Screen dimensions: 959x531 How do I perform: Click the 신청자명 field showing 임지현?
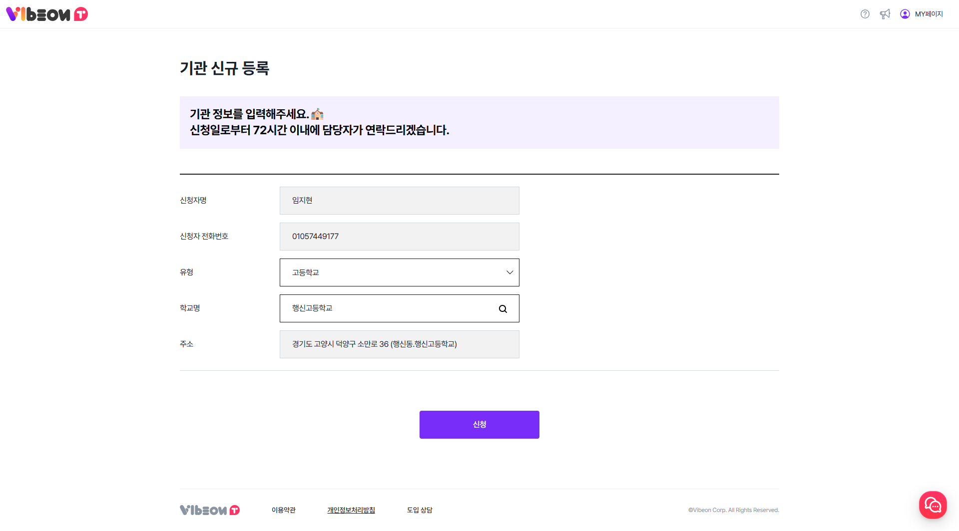point(400,201)
